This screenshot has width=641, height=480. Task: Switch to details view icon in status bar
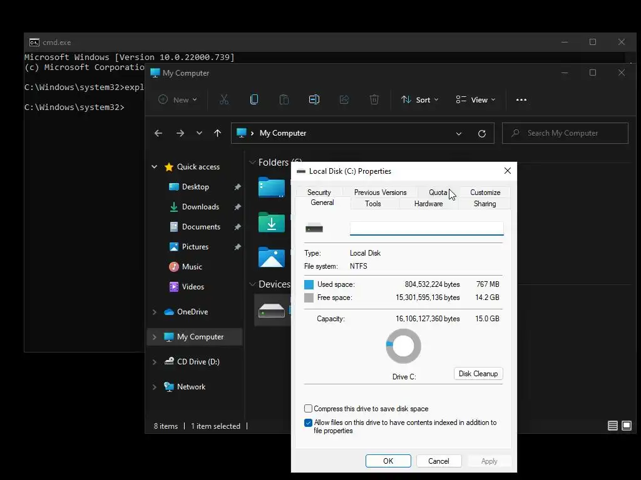coord(612,426)
